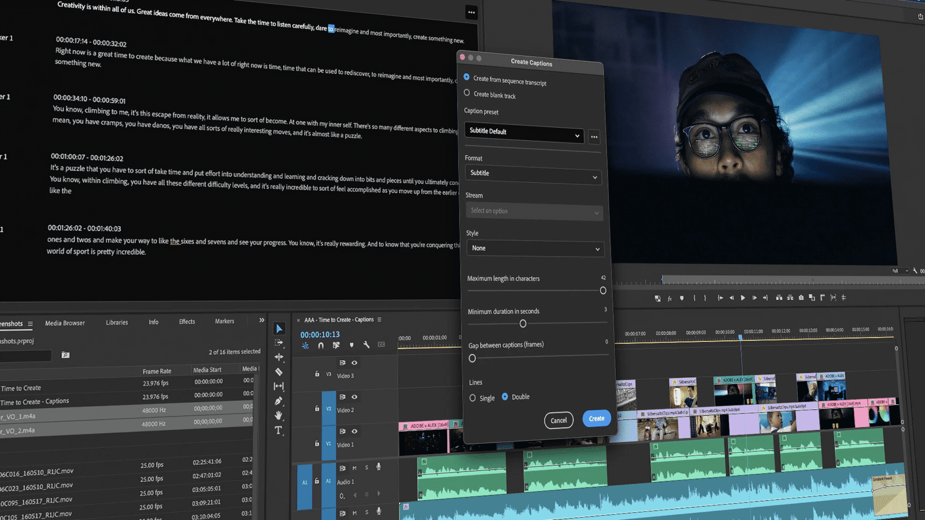Open the Project panel hamburger menu
The width and height of the screenshot is (925, 520).
(x=30, y=324)
